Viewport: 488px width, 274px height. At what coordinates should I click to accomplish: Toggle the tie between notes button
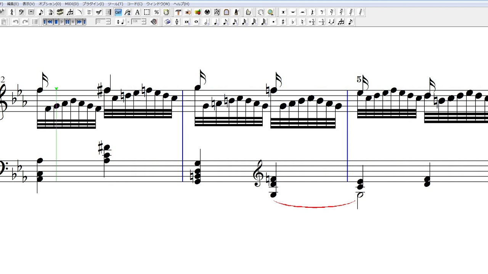(331, 22)
